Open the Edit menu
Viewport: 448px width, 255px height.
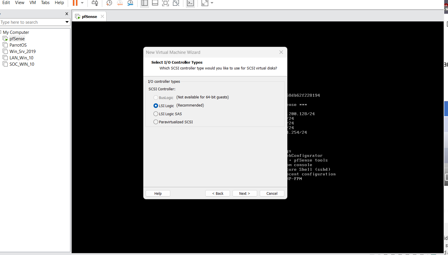pos(6,3)
